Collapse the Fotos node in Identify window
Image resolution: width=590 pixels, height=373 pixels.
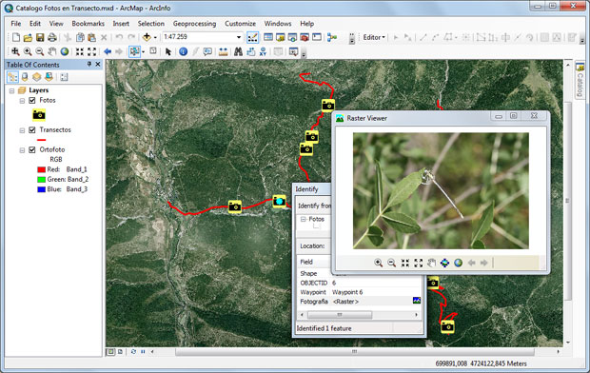coord(304,219)
